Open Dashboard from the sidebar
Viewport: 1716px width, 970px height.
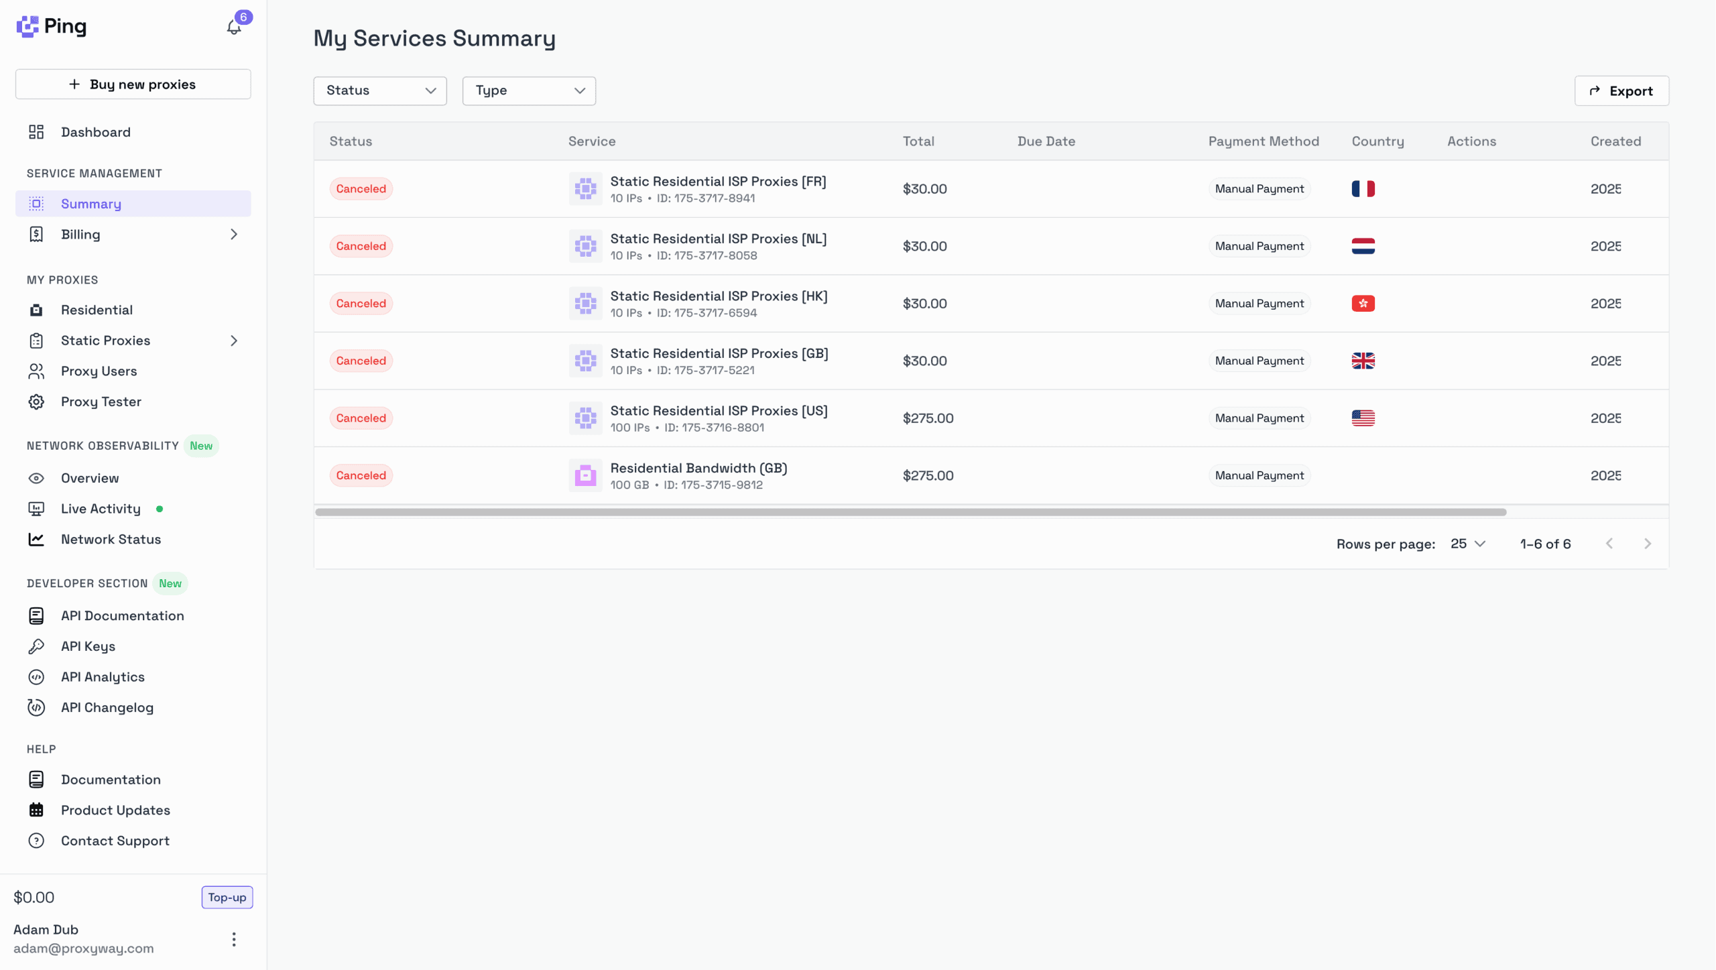point(95,132)
